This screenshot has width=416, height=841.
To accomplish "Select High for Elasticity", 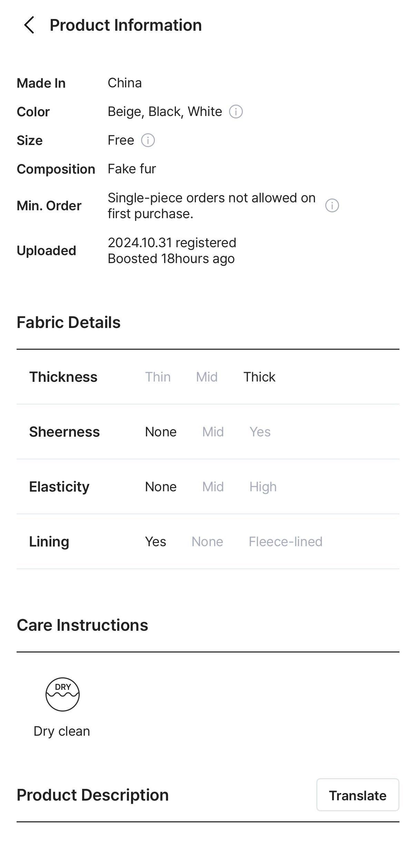I will pyautogui.click(x=263, y=487).
